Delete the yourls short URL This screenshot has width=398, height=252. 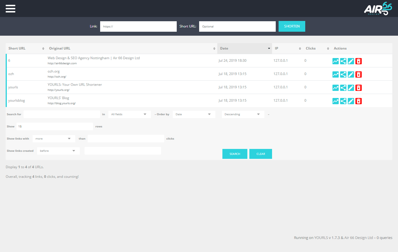click(x=359, y=88)
